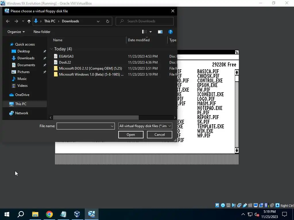
Task: Open the Organize menu
Action: 16,32
